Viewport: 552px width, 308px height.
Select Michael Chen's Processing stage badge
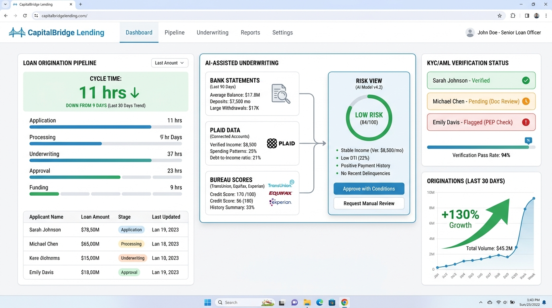point(131,244)
